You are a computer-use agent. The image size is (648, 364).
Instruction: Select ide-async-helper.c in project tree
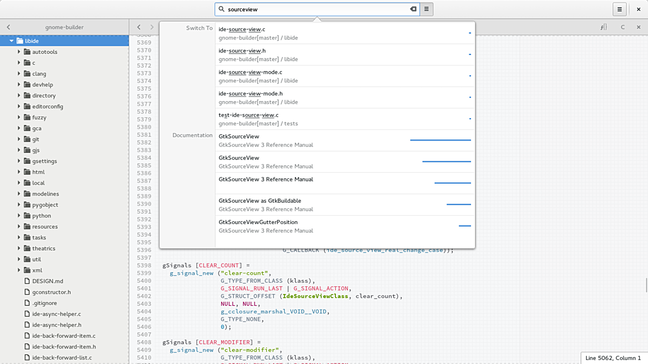coord(56,314)
